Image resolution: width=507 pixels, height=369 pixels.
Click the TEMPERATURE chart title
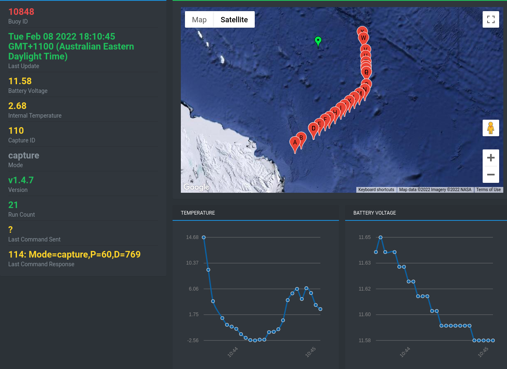[198, 213]
